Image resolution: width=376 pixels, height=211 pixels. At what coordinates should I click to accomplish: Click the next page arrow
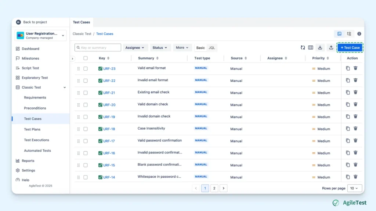[224, 188]
